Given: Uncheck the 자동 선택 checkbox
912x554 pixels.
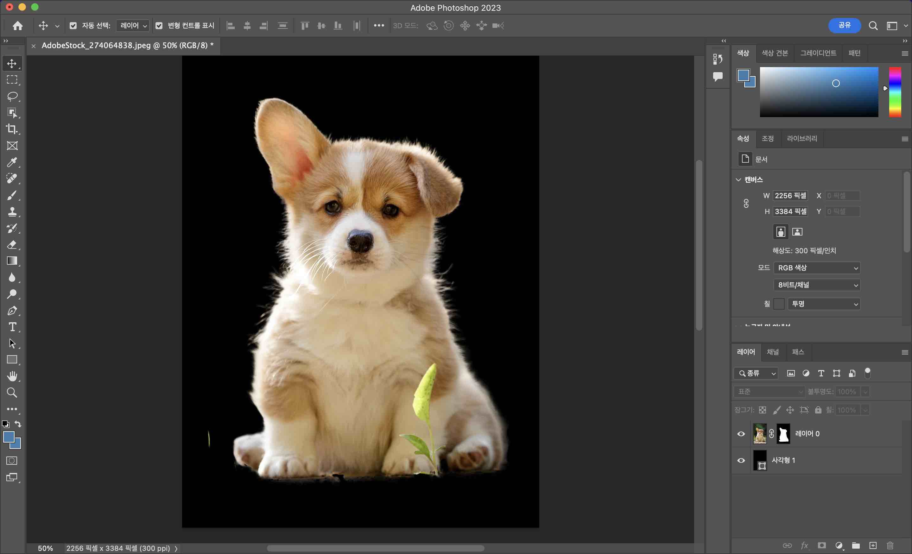Looking at the screenshot, I should (73, 26).
